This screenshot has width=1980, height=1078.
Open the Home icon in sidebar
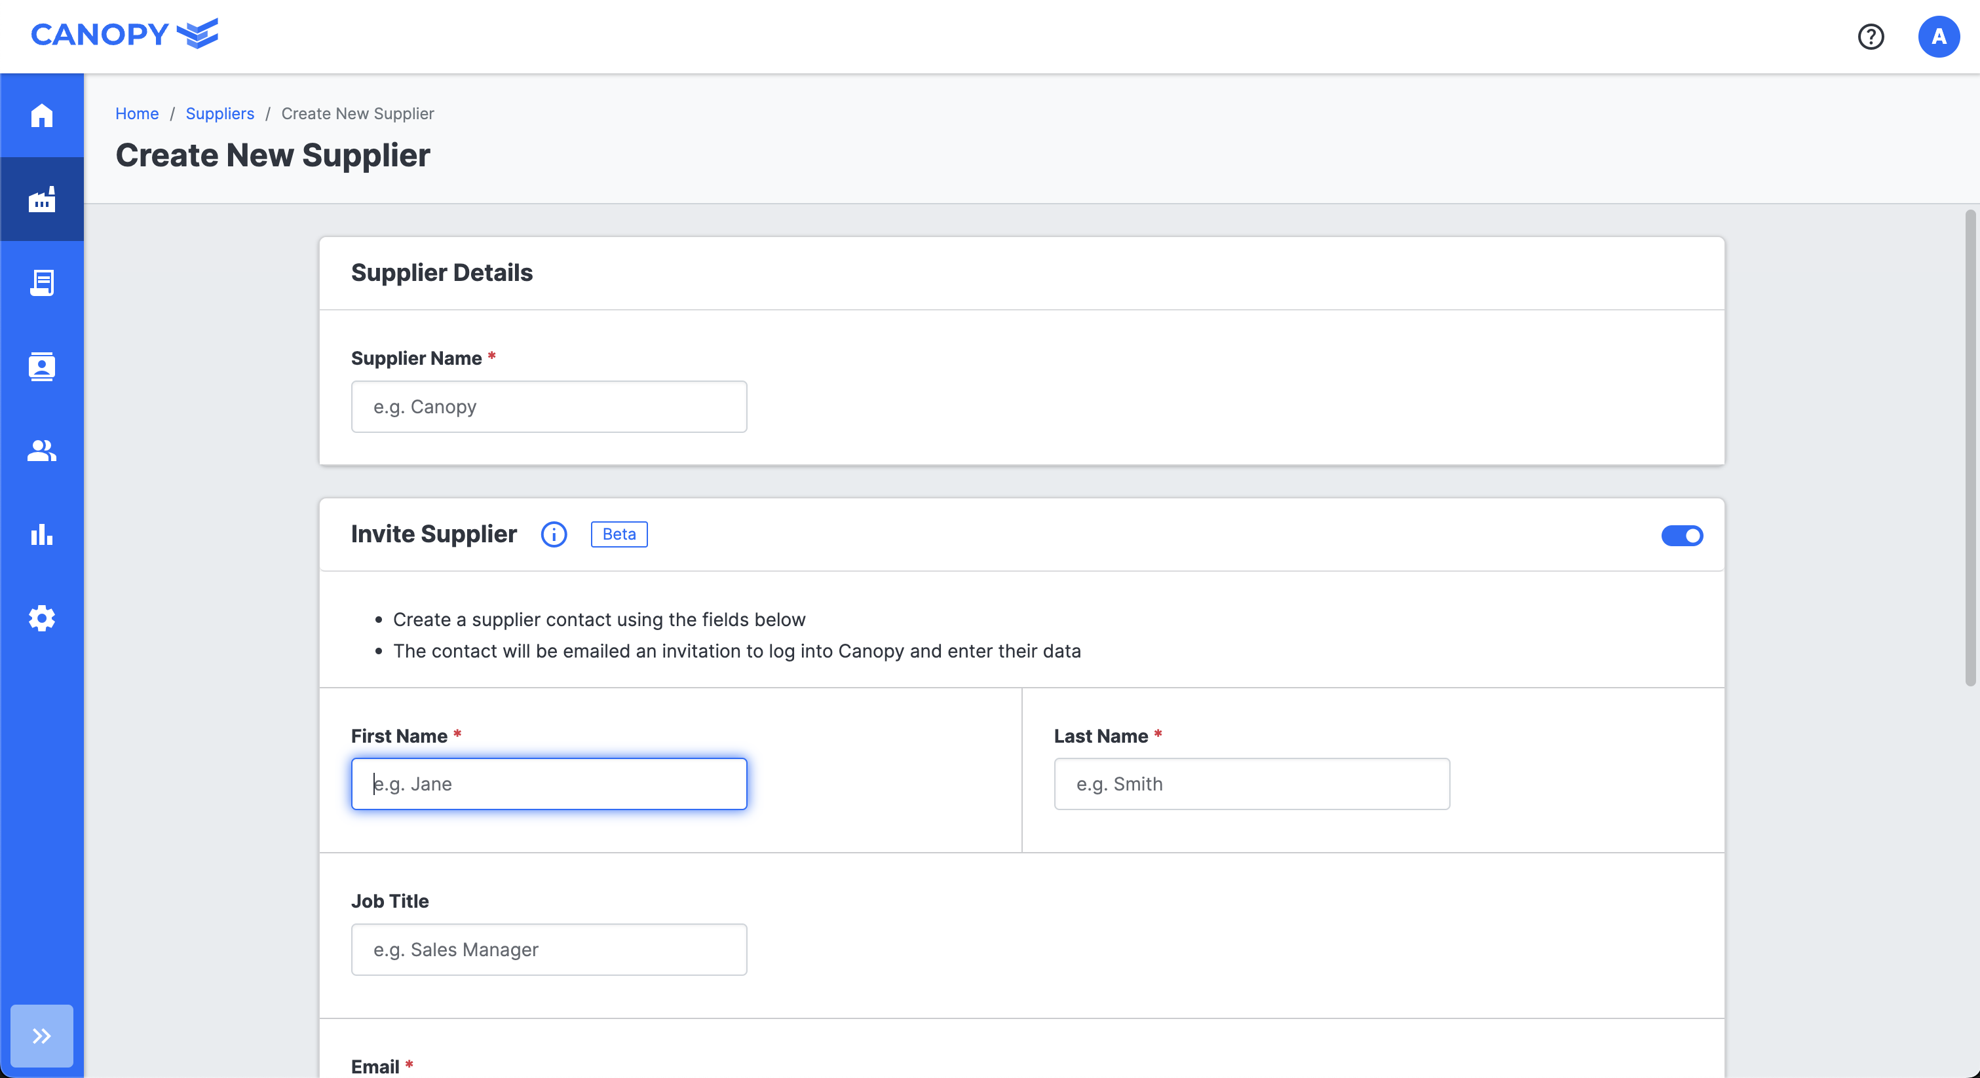pyautogui.click(x=41, y=115)
